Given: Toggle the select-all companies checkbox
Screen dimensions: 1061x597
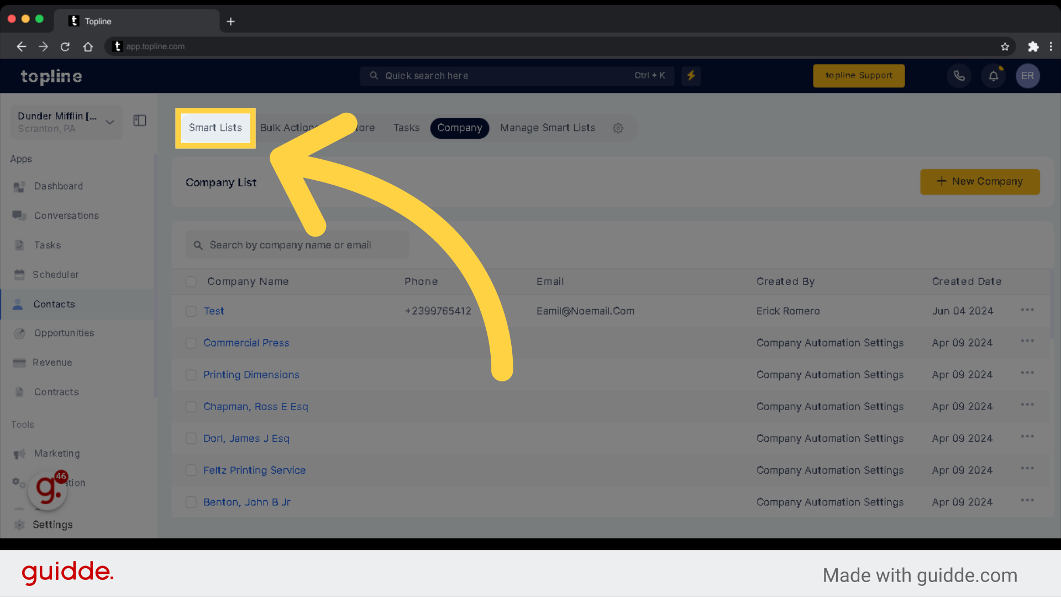Looking at the screenshot, I should [x=191, y=282].
